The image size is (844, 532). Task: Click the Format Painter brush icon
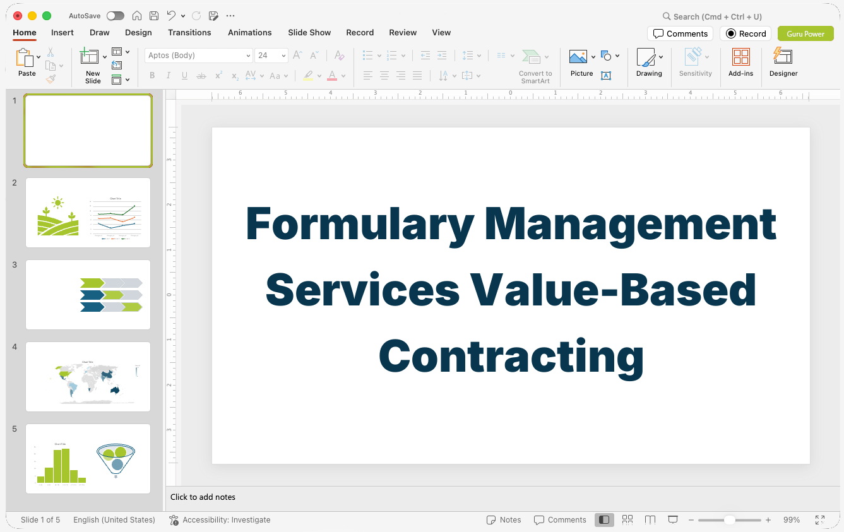(x=51, y=79)
